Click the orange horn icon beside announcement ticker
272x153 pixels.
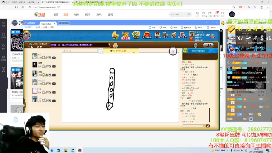[x=115, y=45]
